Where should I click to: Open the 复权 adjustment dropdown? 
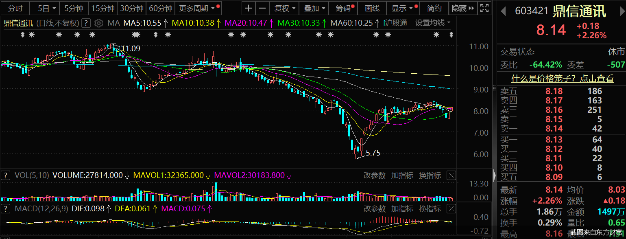(284, 8)
